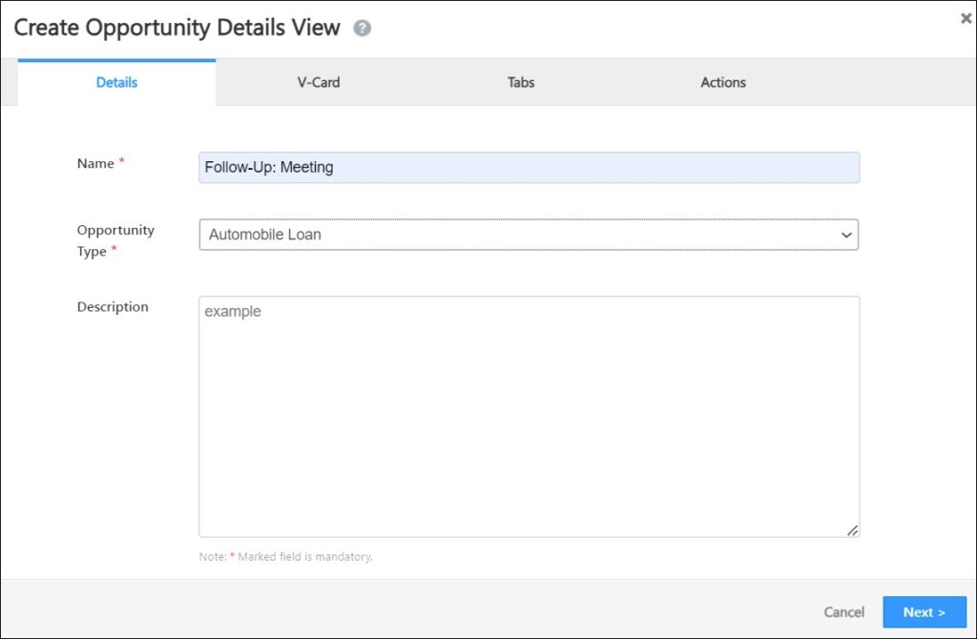Image resolution: width=977 pixels, height=639 pixels.
Task: Cancel creating the opportunity view
Action: (x=843, y=611)
